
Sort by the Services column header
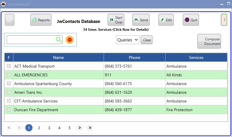(196, 57)
